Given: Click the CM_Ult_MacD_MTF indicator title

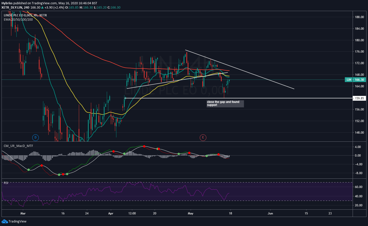Looking at the screenshot, I should coord(18,146).
